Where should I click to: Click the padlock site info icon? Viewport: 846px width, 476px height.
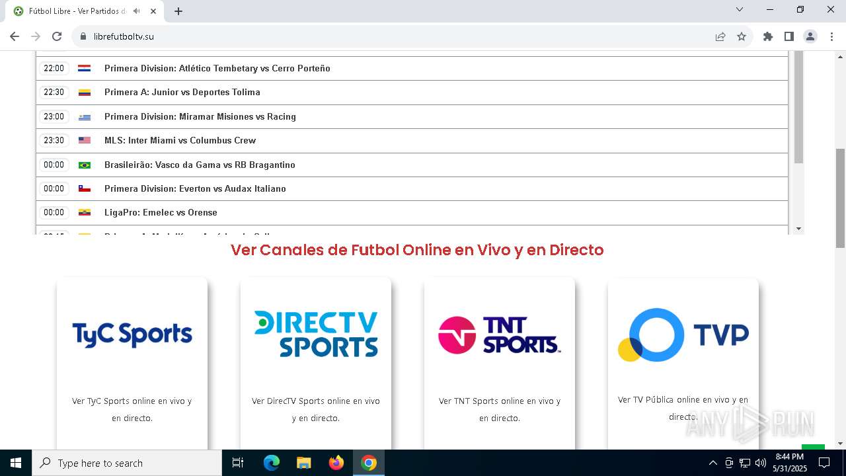[x=83, y=36]
